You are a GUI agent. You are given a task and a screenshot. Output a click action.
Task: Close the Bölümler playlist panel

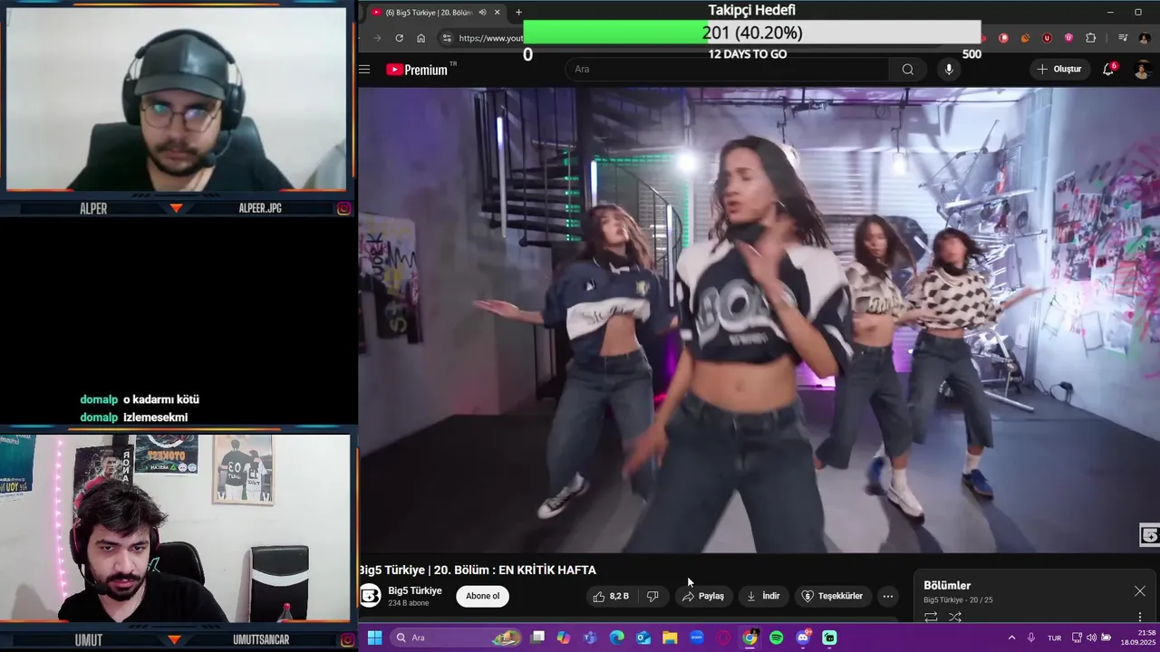(x=1139, y=591)
